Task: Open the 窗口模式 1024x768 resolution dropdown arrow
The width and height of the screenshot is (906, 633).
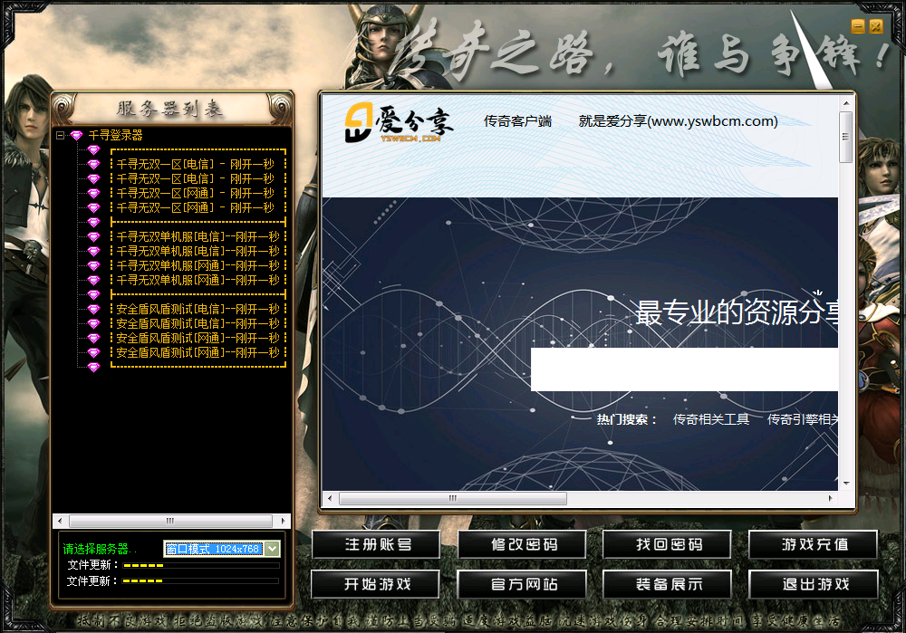Action: 272,549
